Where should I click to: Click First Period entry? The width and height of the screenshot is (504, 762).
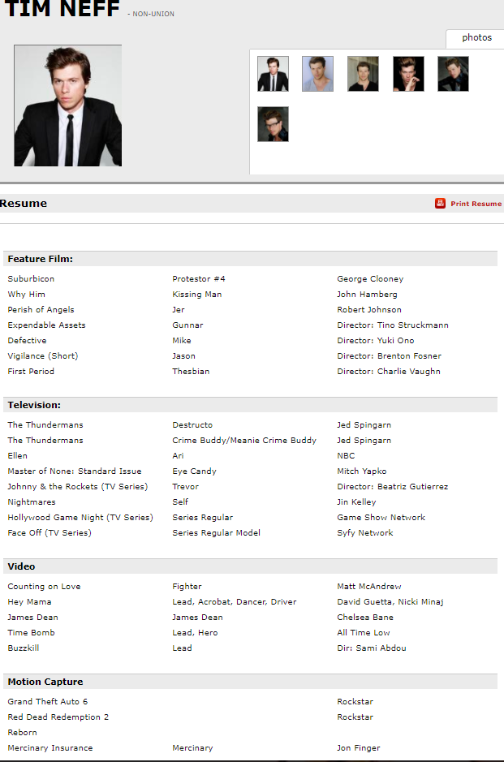31,372
